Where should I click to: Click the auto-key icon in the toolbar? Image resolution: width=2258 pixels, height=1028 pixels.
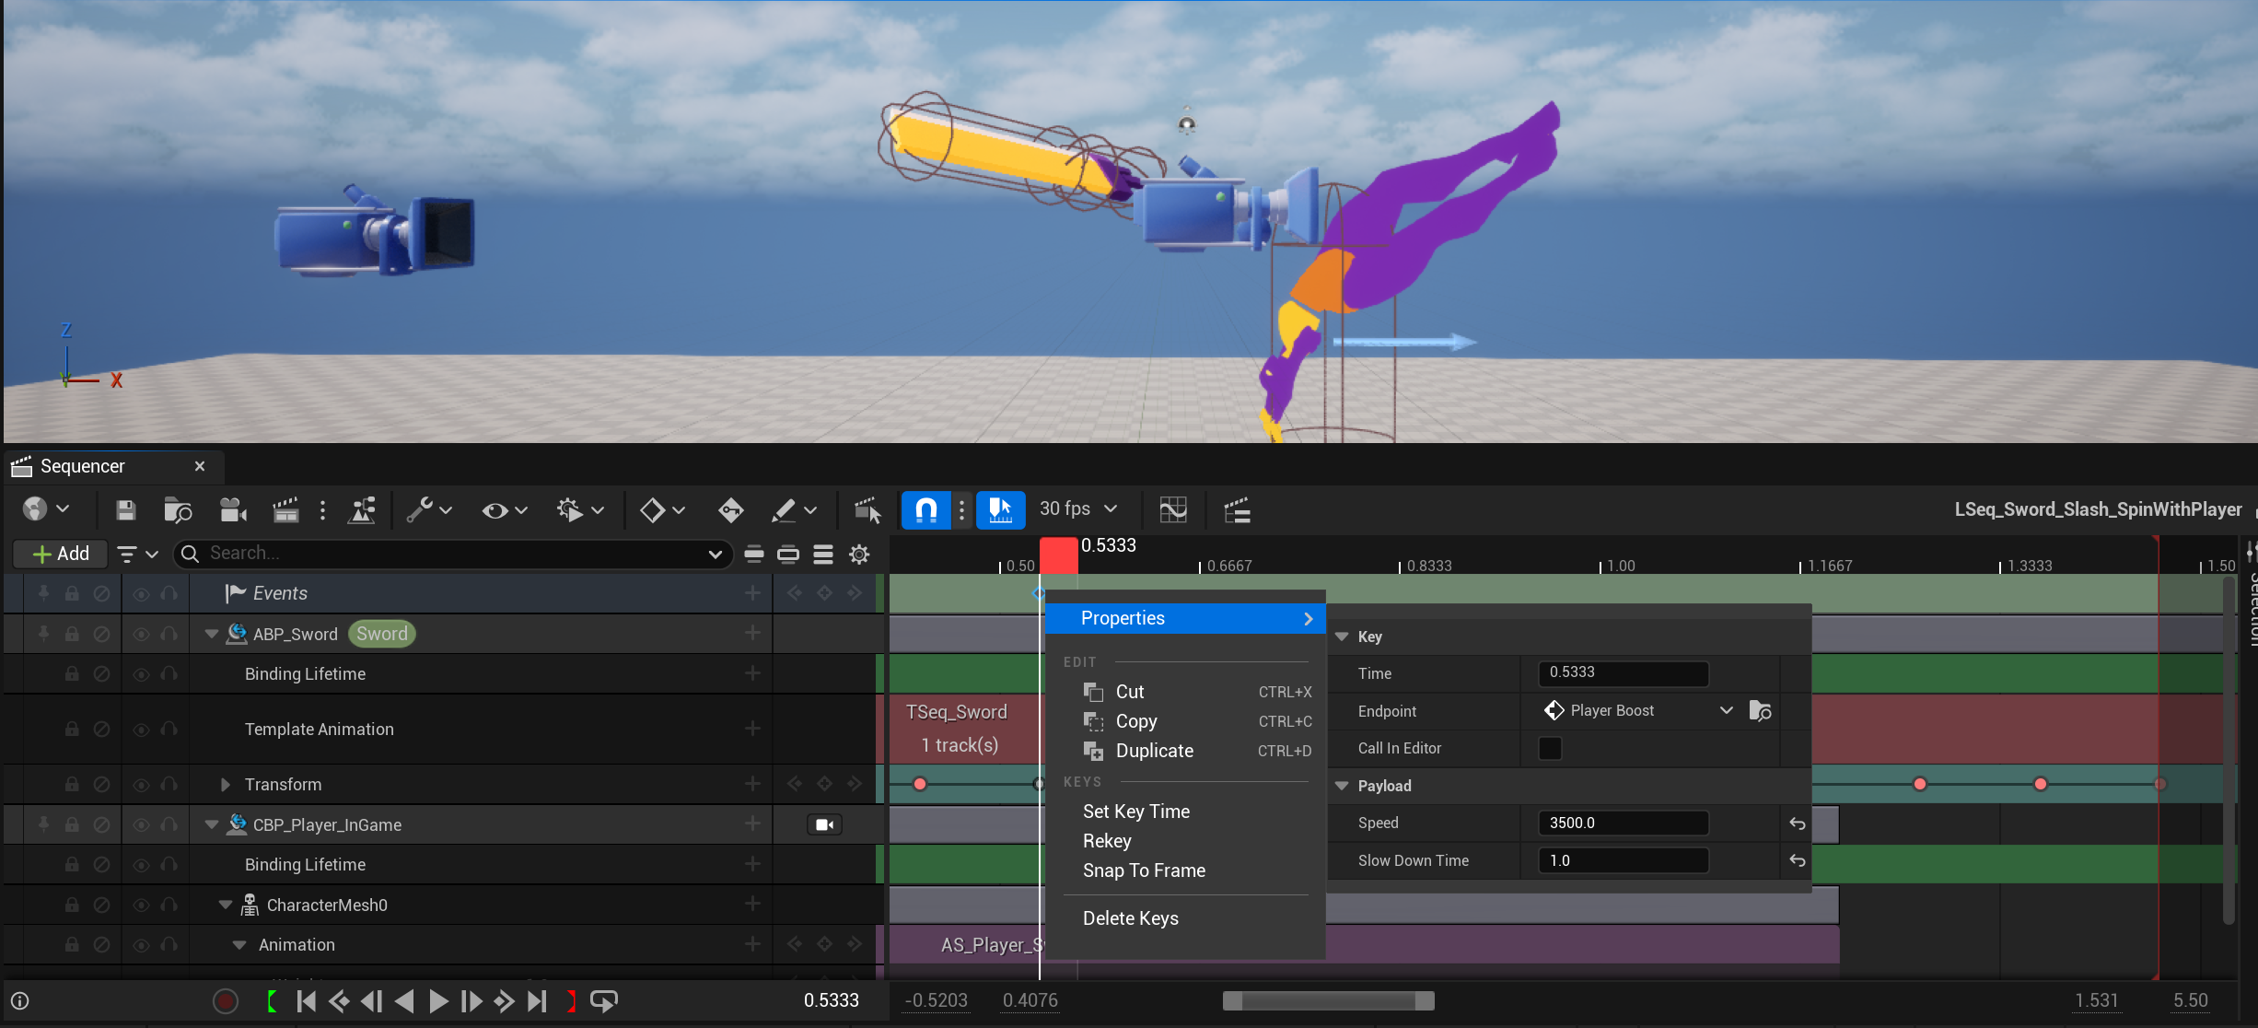point(730,509)
